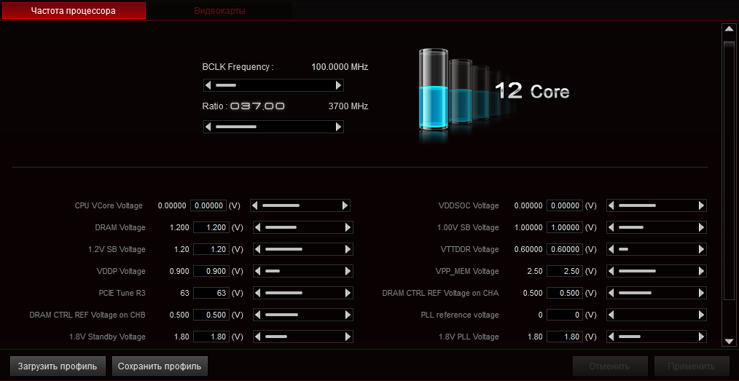This screenshot has width=739, height=381.
Task: Decrease DRAM Voltage with left arrow
Action: 258,227
